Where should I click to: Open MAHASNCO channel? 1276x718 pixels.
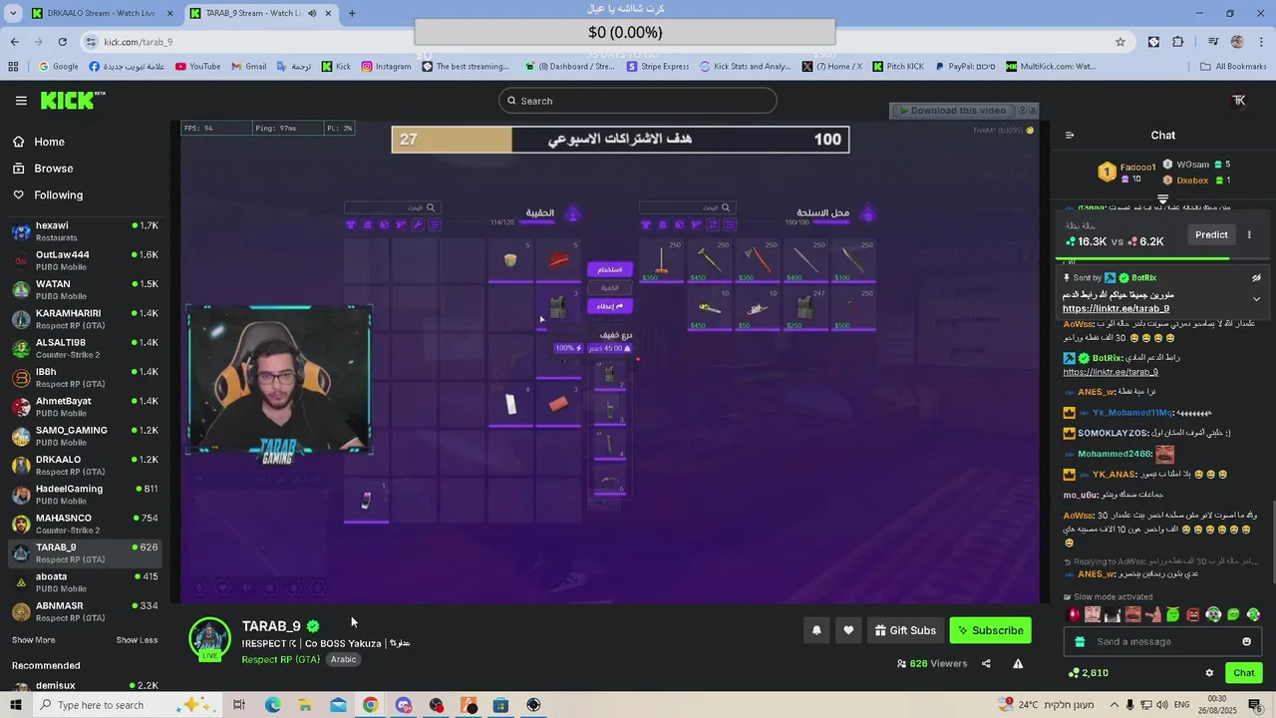click(85, 524)
